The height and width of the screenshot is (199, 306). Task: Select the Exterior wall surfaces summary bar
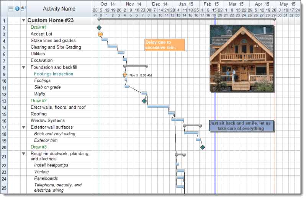click(192, 126)
